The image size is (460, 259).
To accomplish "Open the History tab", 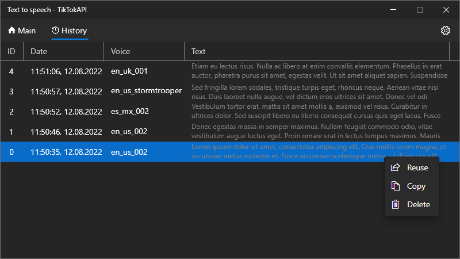I will coord(70,31).
